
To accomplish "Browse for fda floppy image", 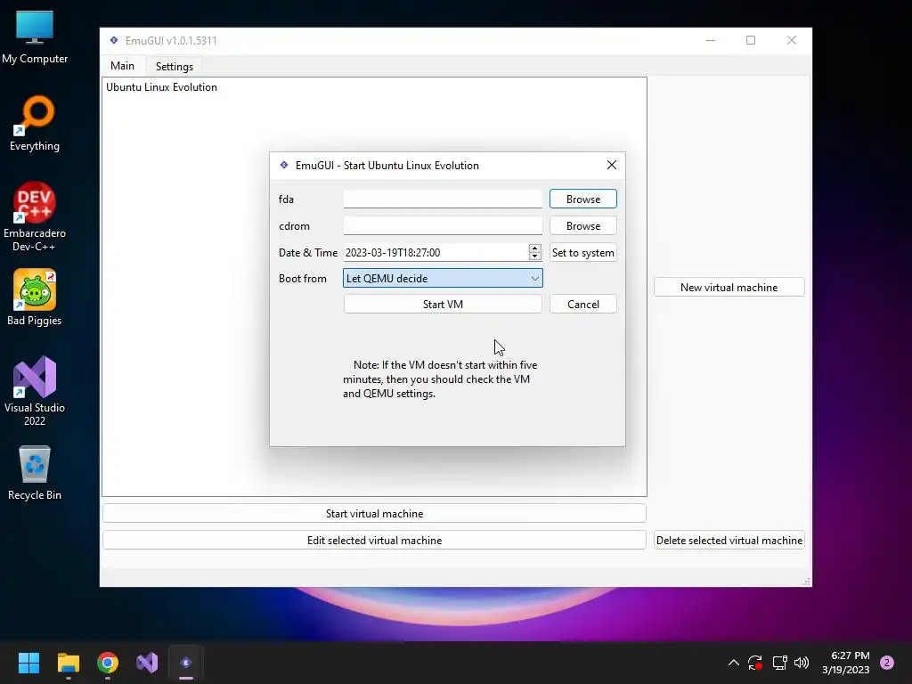I will (x=582, y=199).
